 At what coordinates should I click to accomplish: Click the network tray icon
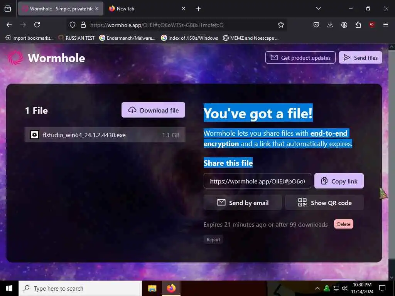point(336,288)
